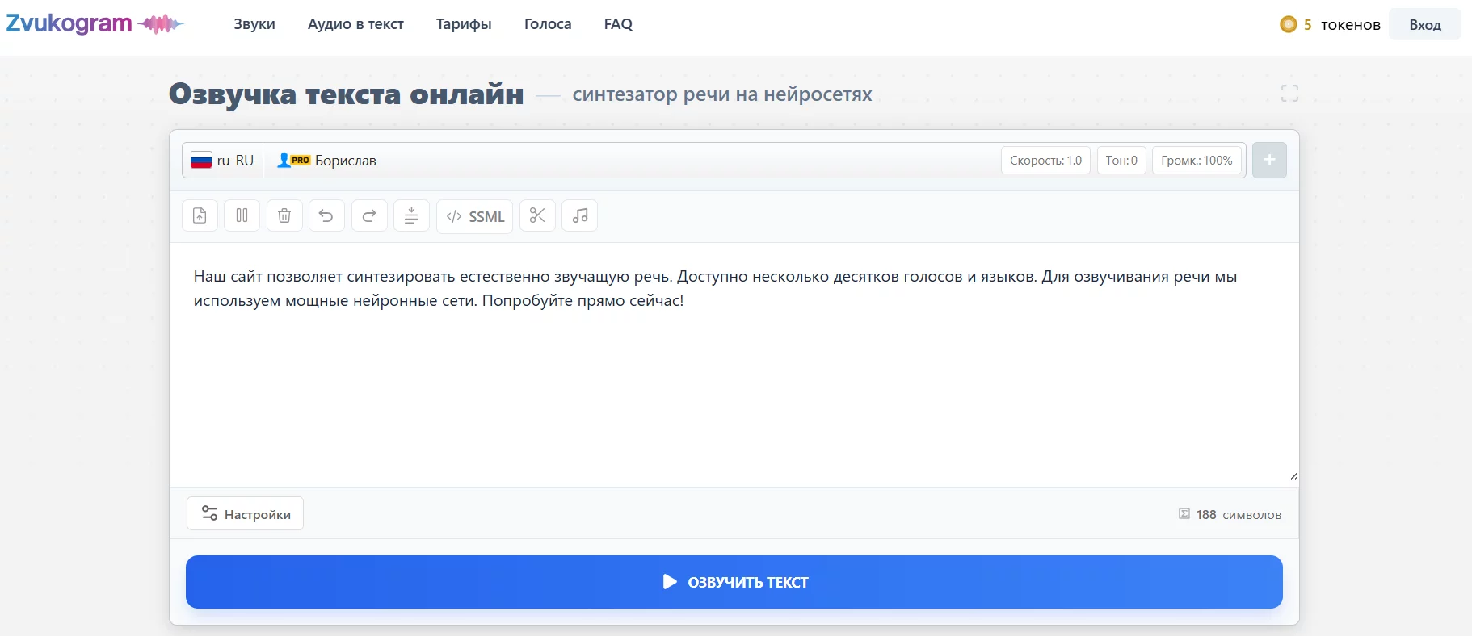The width and height of the screenshot is (1472, 636).
Task: Click the music note icon
Action: pos(579,216)
